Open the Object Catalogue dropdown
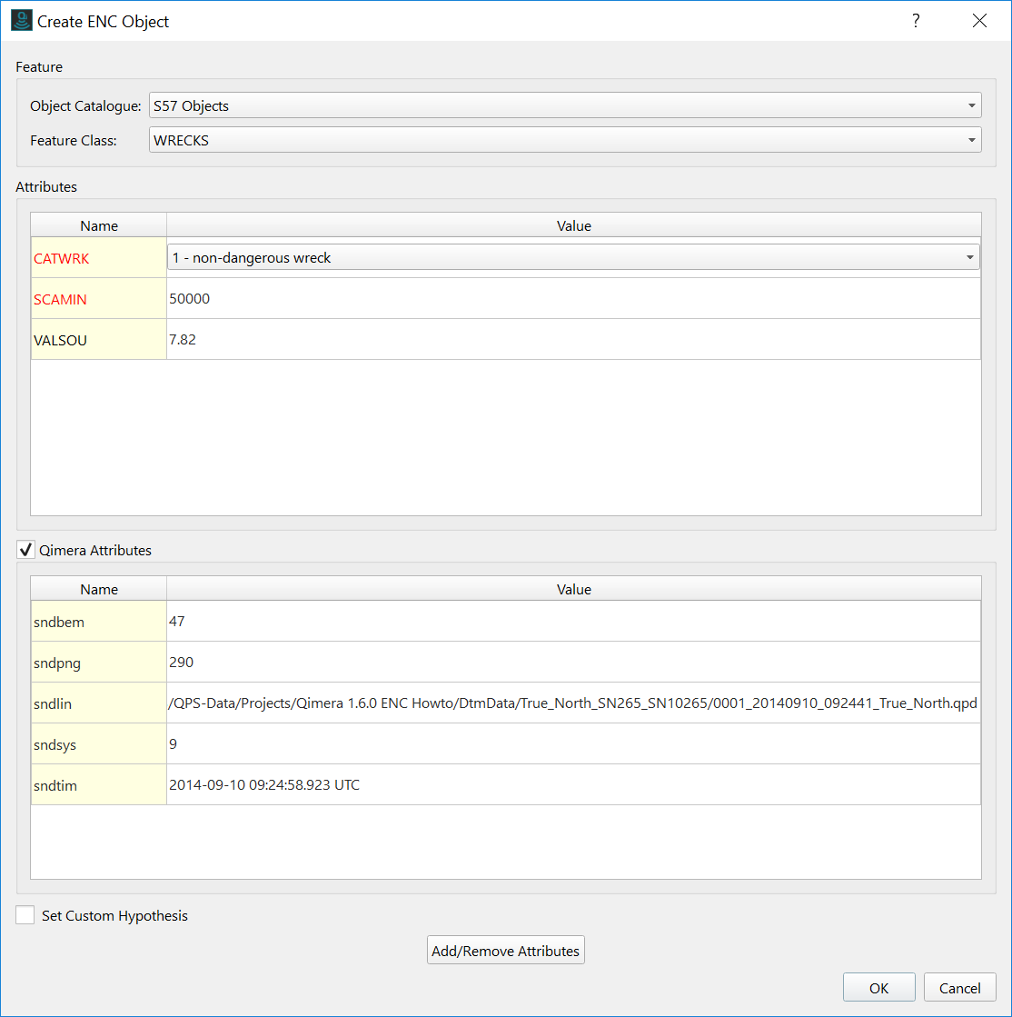1012x1017 pixels. (x=565, y=106)
